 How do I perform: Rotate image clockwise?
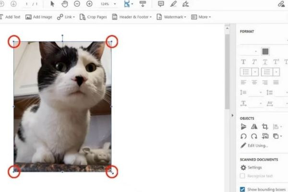(x=254, y=136)
